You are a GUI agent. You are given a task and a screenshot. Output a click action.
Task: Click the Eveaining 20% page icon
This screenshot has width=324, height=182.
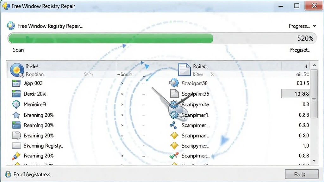[x=16, y=136]
